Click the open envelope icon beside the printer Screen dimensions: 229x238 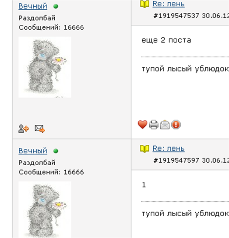(x=165, y=124)
